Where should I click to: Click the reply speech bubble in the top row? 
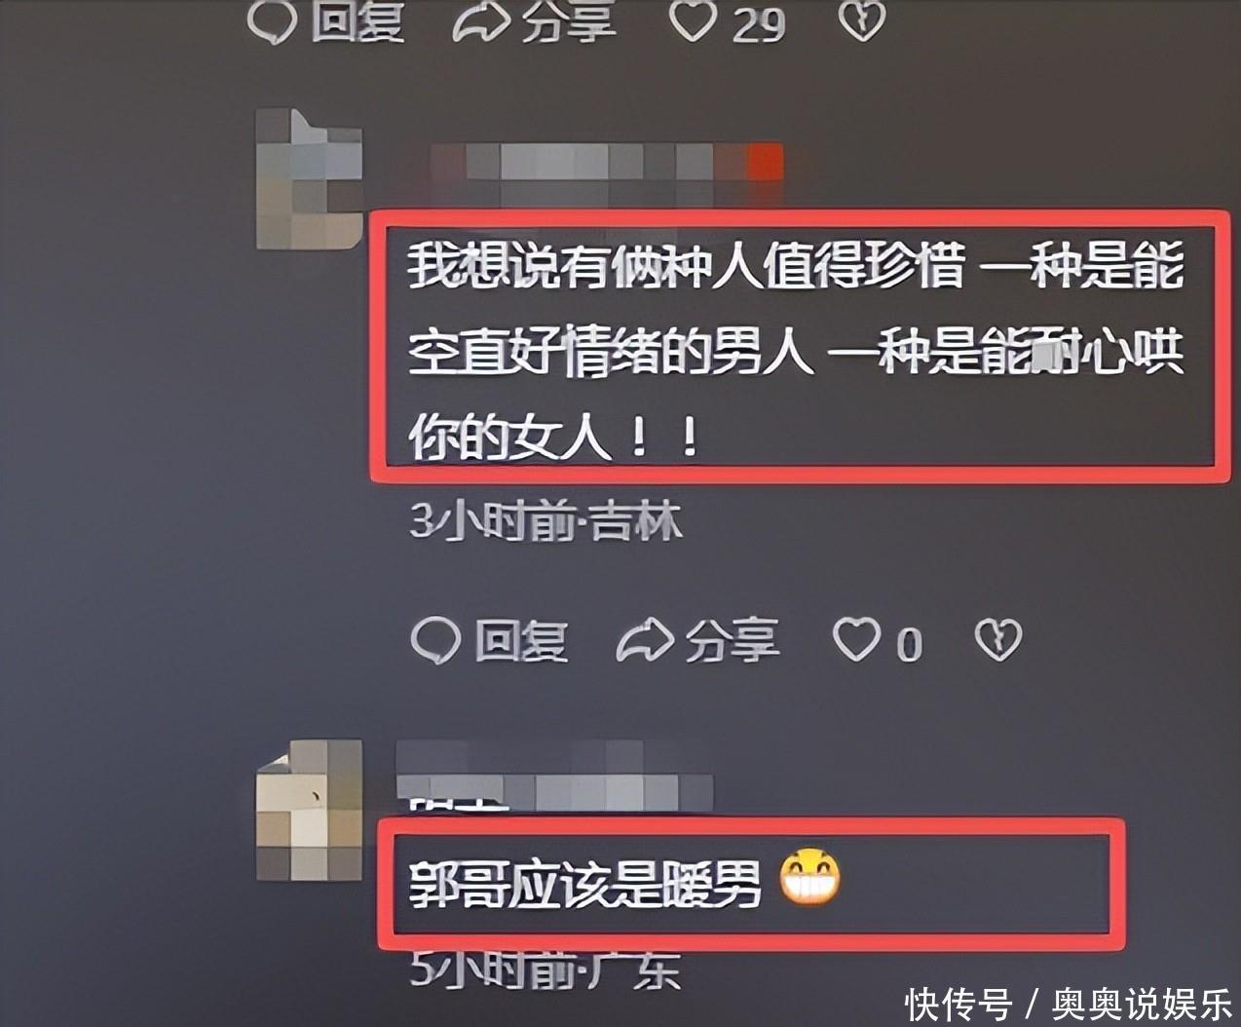point(272,21)
